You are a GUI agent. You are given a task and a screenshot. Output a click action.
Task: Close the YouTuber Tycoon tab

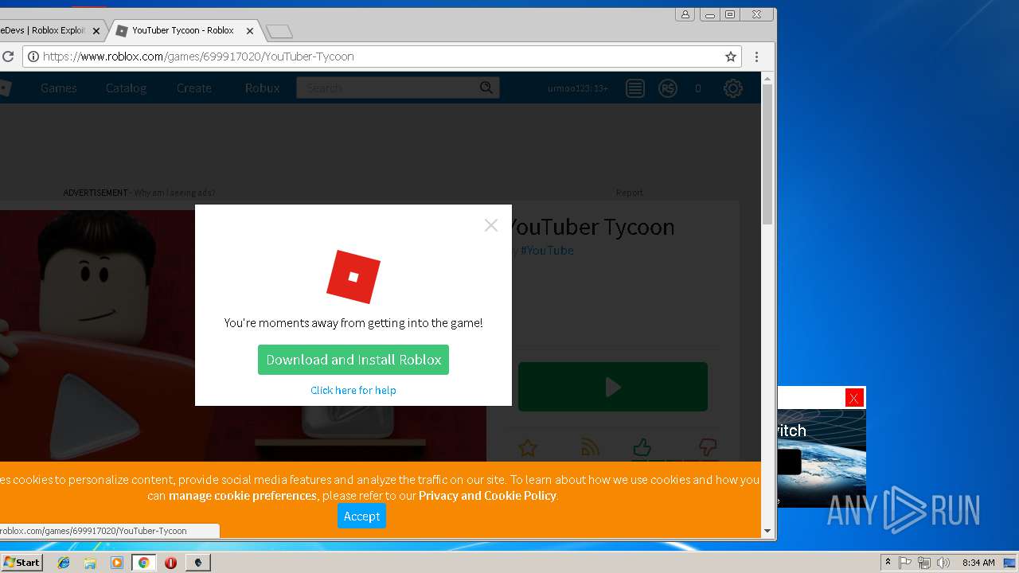point(250,31)
